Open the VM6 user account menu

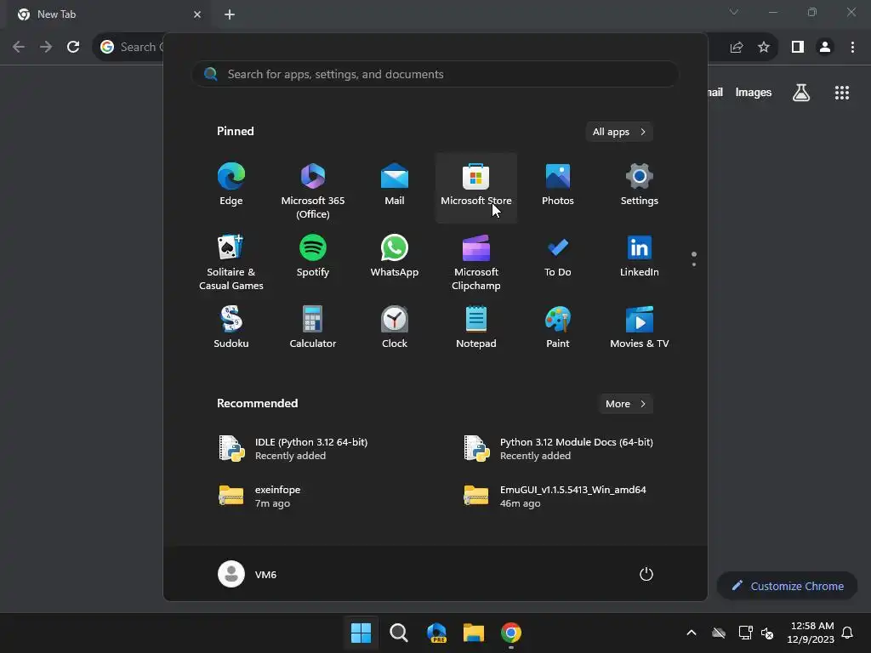point(248,574)
